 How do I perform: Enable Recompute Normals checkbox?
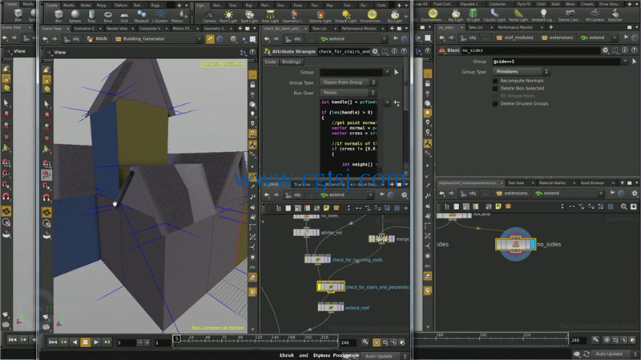pyautogui.click(x=495, y=81)
